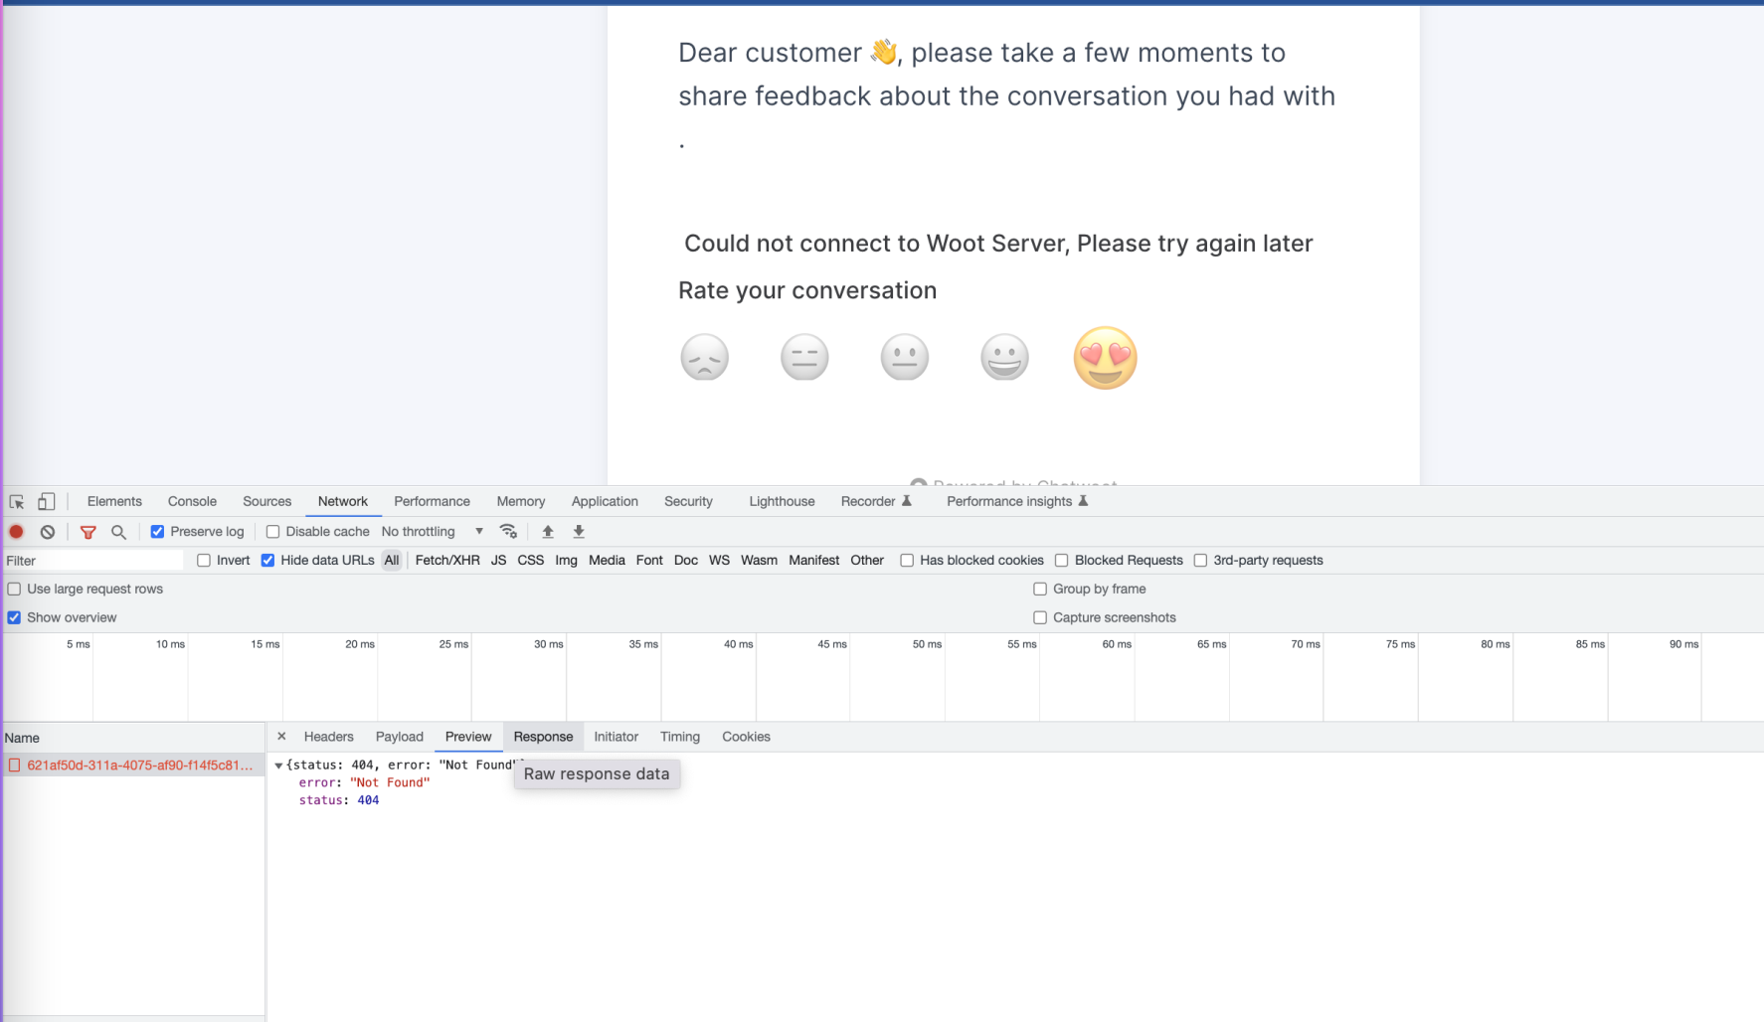Switch to the Sources tab
The image size is (1764, 1022).
(x=267, y=502)
